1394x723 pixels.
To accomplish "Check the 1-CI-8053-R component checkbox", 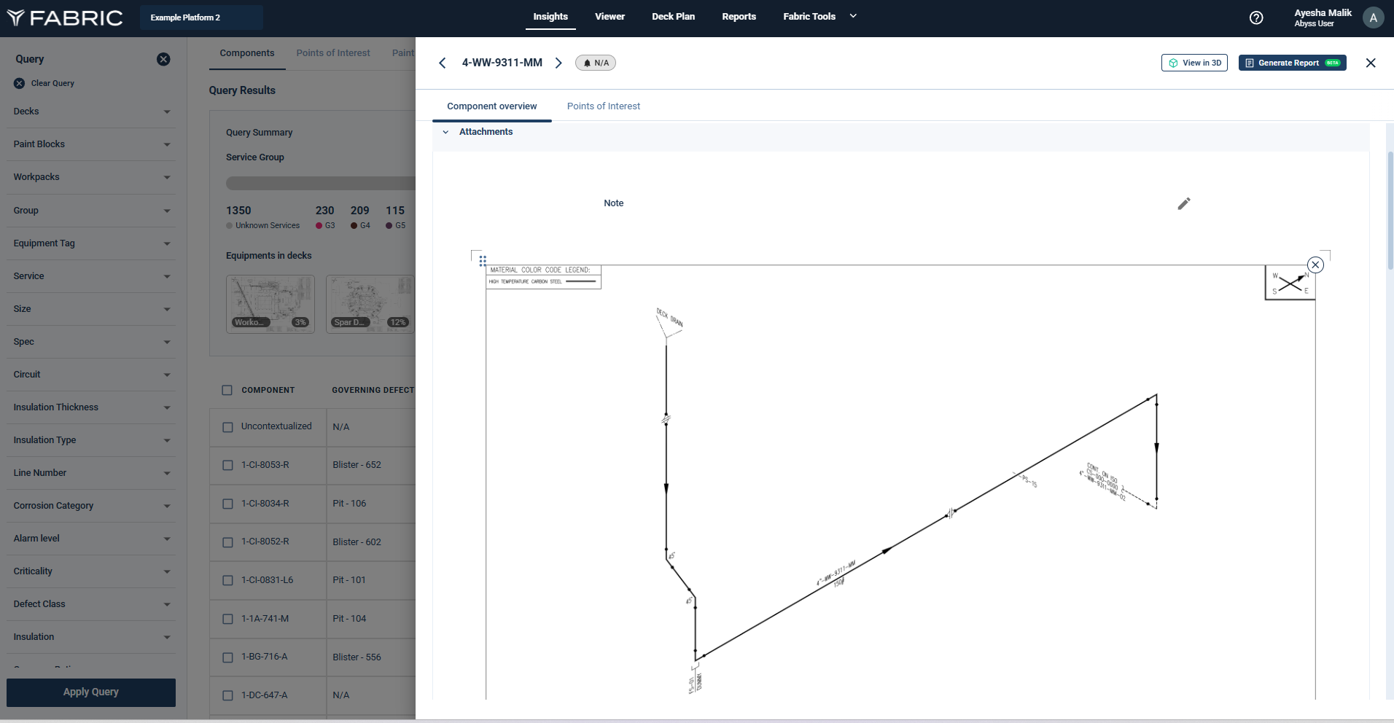I will 227,465.
